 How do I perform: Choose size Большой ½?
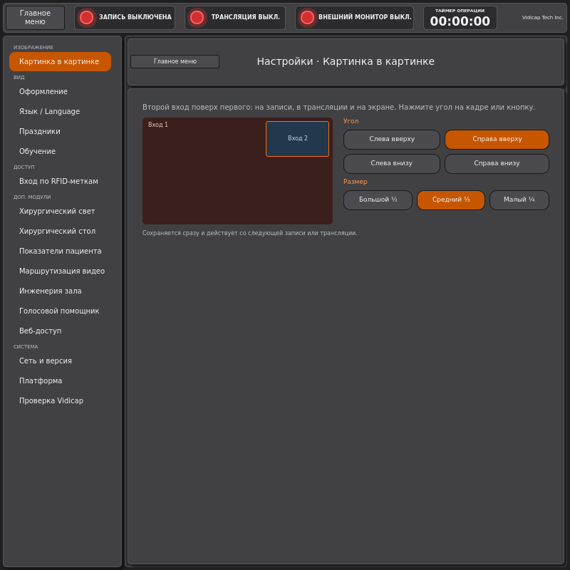coord(378,200)
